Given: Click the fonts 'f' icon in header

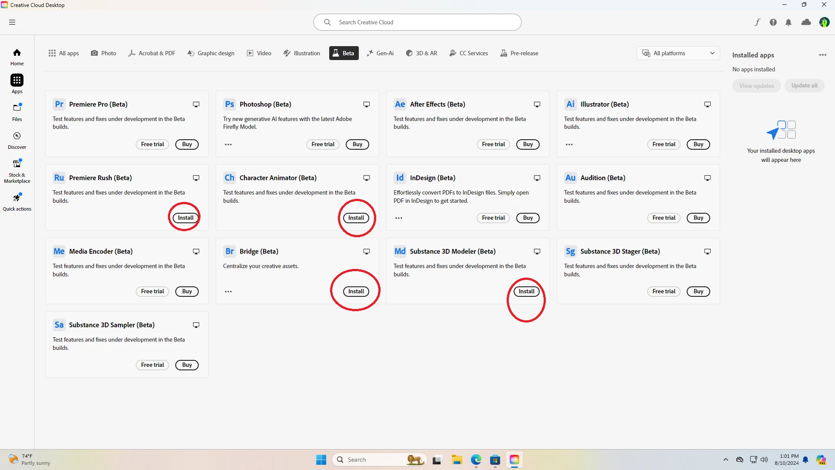Looking at the screenshot, I should [x=757, y=22].
